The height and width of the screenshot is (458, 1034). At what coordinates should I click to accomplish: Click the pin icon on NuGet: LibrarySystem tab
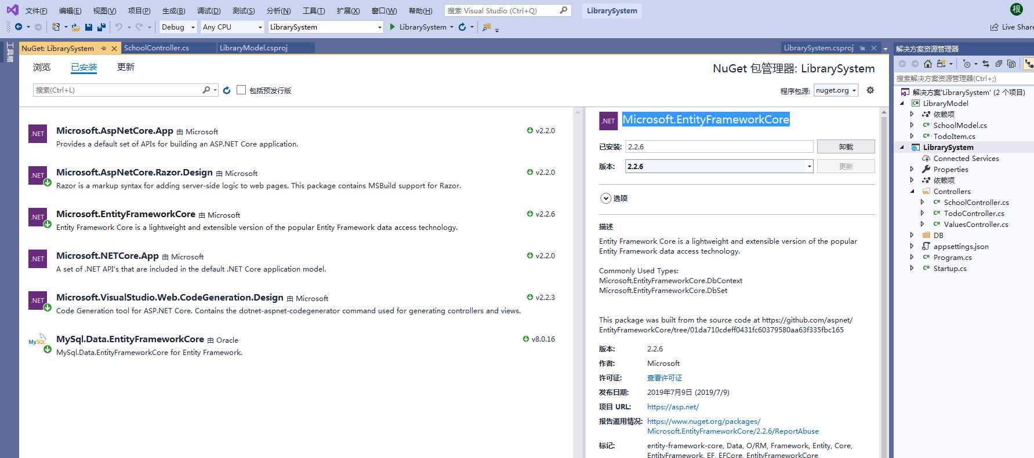pyautogui.click(x=104, y=48)
